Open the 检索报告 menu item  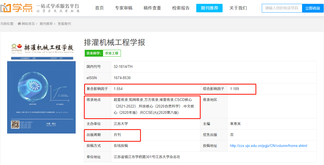181,8
